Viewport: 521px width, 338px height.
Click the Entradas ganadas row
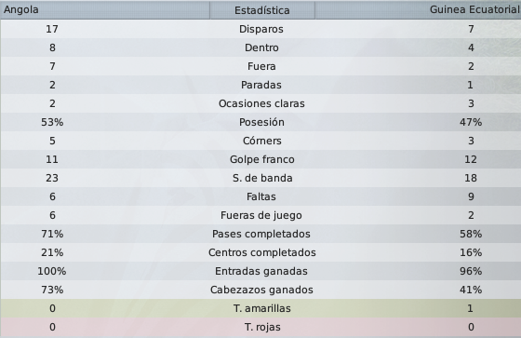pos(260,271)
